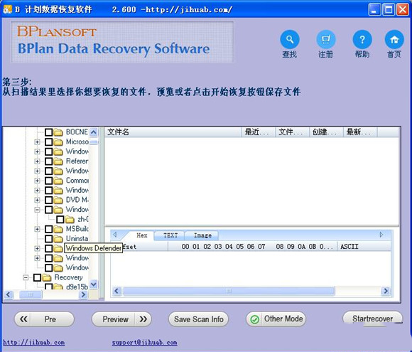Screen dimensions: 412x352
Task: Click the Recovery folder icon
Action: coord(47,277)
